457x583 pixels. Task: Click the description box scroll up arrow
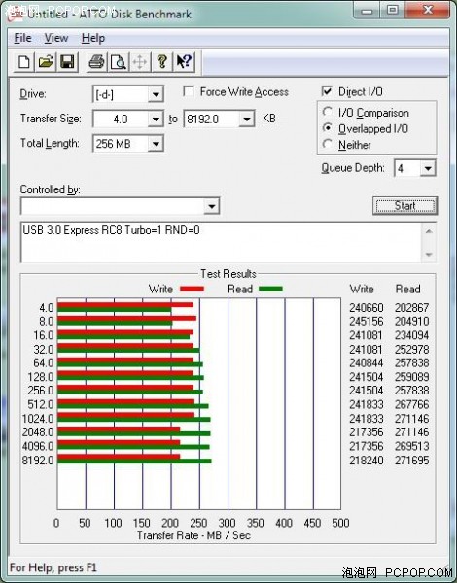429,231
